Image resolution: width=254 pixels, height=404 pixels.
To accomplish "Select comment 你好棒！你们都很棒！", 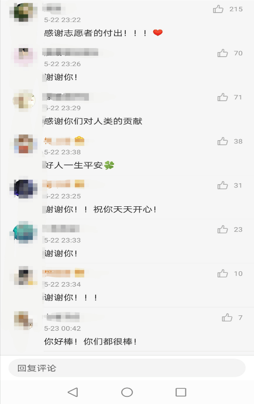I will (x=90, y=342).
